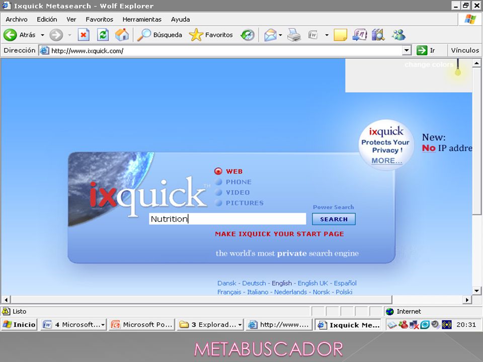Switch language to Nederlands
The width and height of the screenshot is (483, 362).
(290, 292)
